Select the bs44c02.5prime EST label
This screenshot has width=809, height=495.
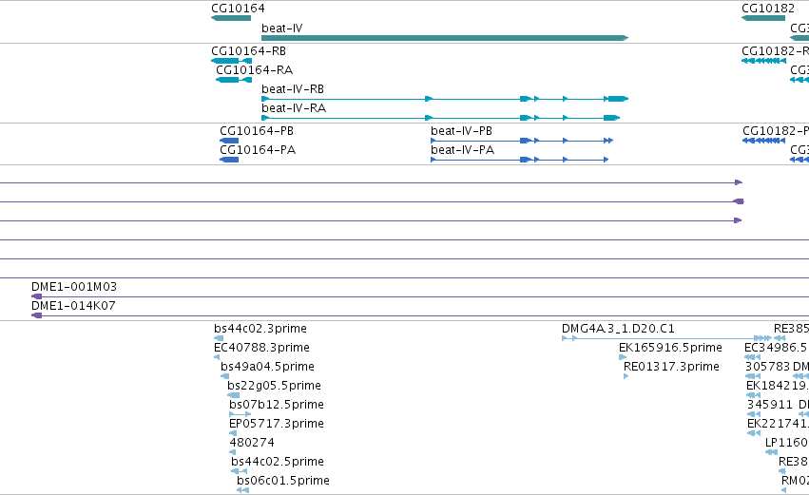[278, 462]
